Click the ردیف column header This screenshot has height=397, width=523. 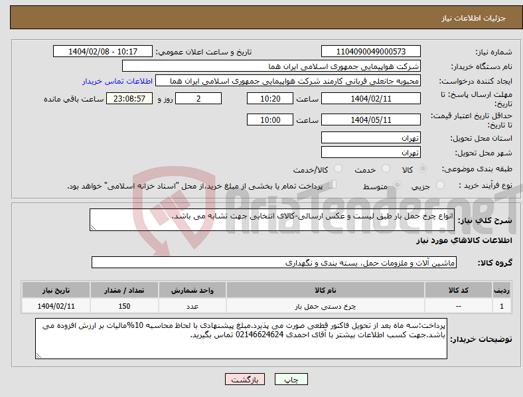[501, 290]
